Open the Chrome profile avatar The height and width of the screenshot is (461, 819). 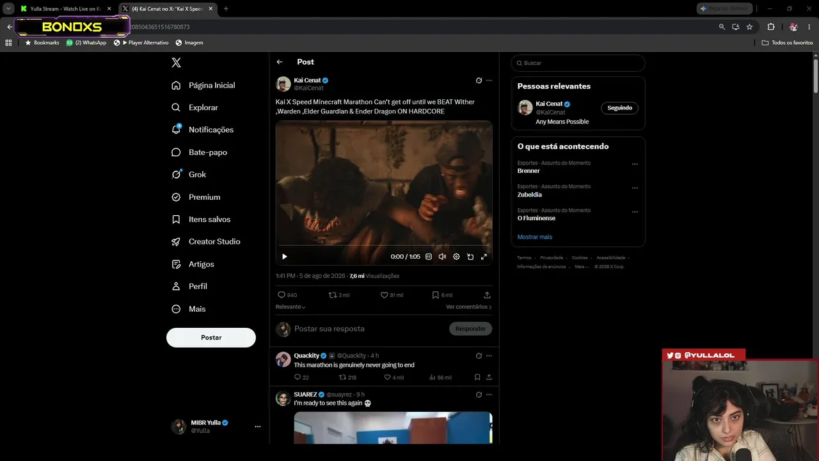pyautogui.click(x=793, y=27)
